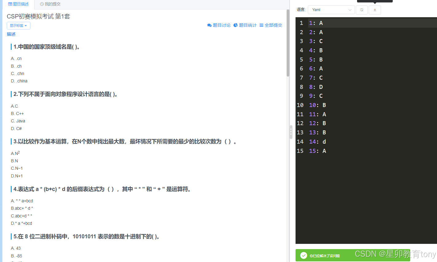Click option 'B.abc+ * d *' of question 4
The height and width of the screenshot is (262, 437).
point(22,208)
